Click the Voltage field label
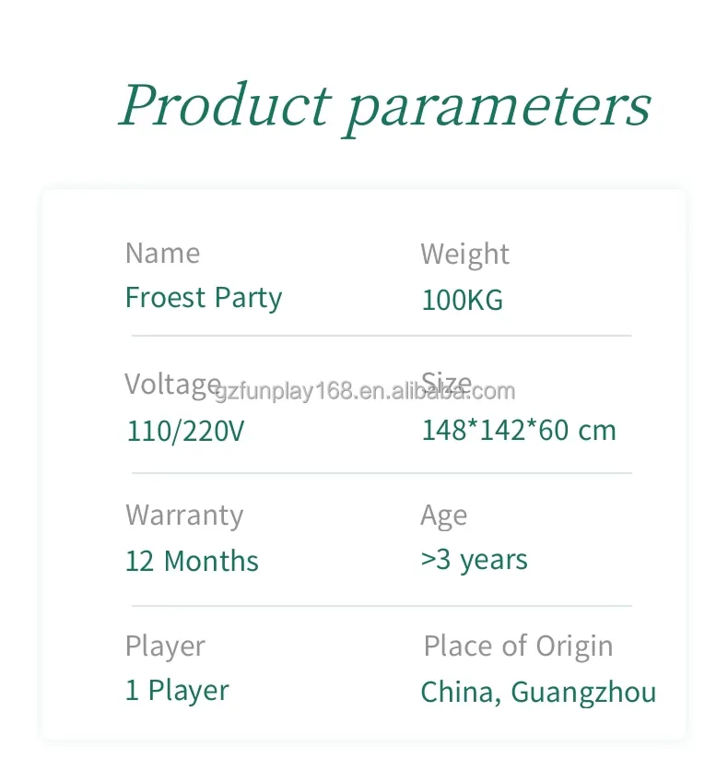 coord(172,384)
